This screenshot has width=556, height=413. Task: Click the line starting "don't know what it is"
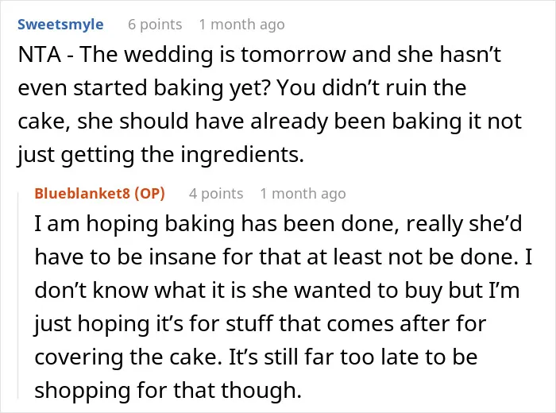277,291
